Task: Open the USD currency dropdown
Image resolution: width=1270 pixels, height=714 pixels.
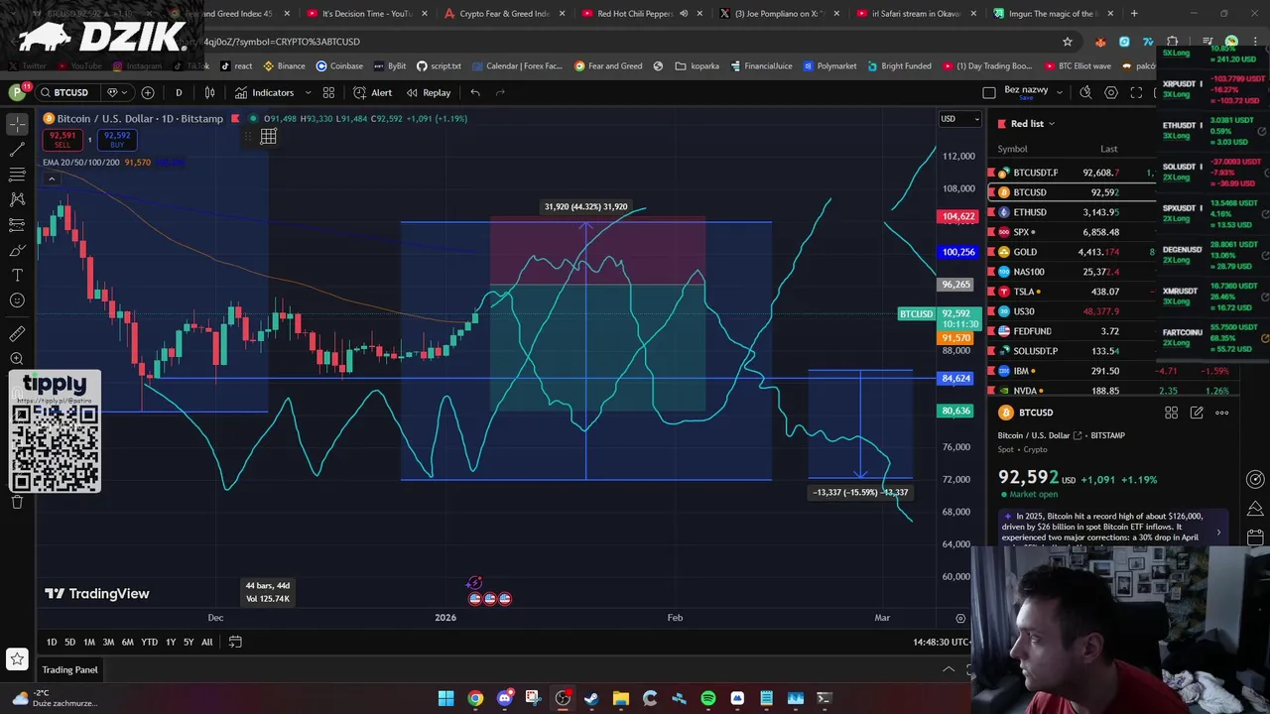Action: click(x=960, y=119)
